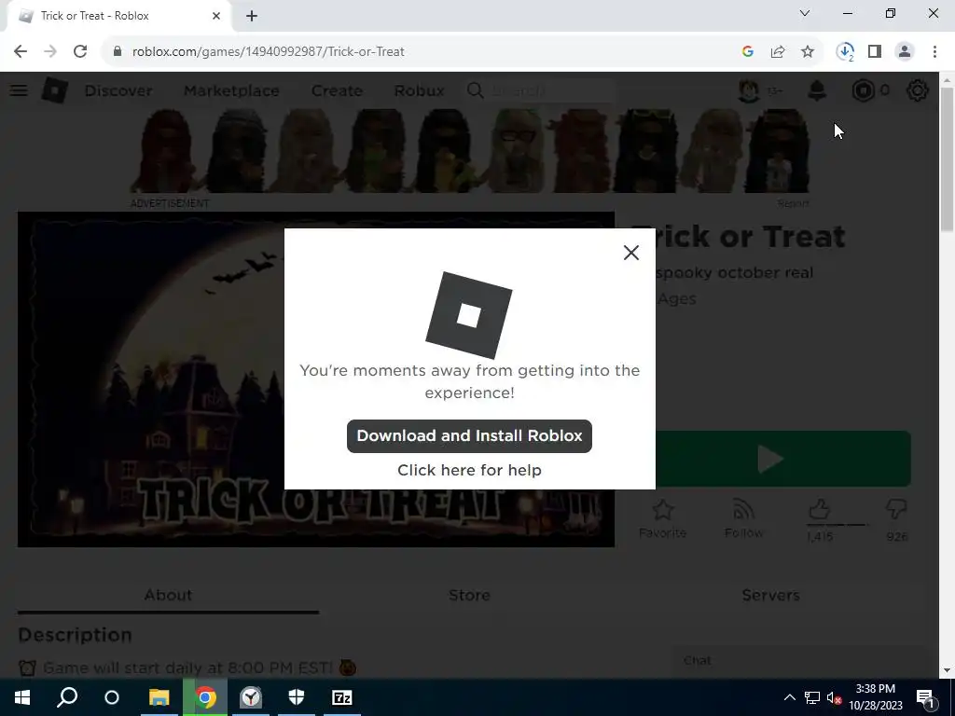This screenshot has height=716, width=955.
Task: Click the Trick or Treat game thumbnail
Action: [316, 379]
